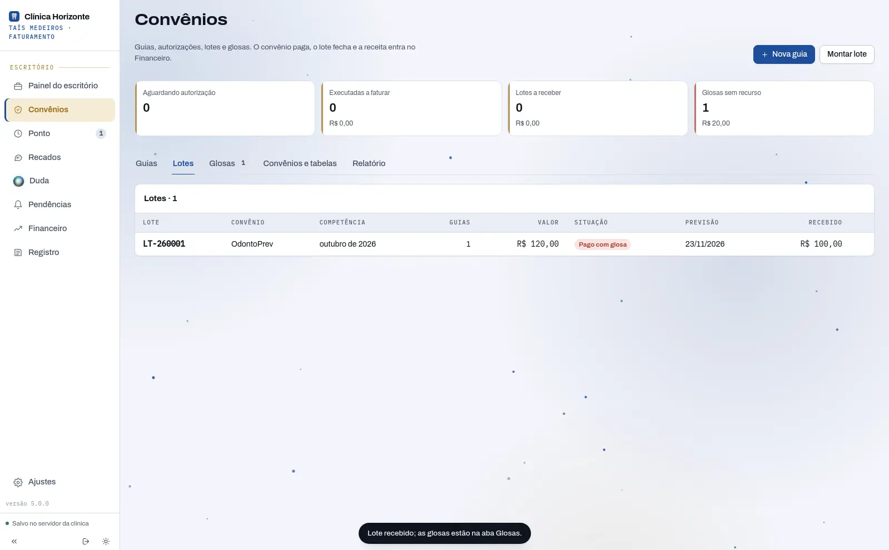Collapse the sidebar with double chevron
Image resolution: width=889 pixels, height=550 pixels.
pos(14,541)
